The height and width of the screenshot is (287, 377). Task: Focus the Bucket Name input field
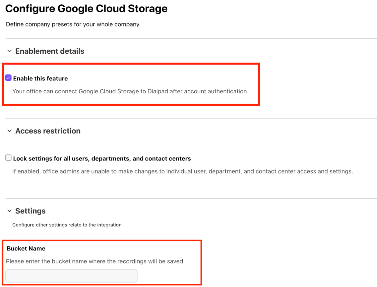point(71,276)
